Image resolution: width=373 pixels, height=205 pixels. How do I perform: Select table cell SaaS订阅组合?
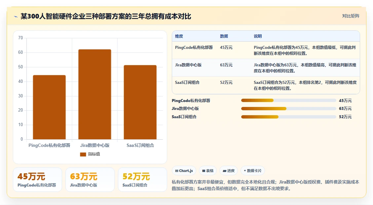click(187, 83)
